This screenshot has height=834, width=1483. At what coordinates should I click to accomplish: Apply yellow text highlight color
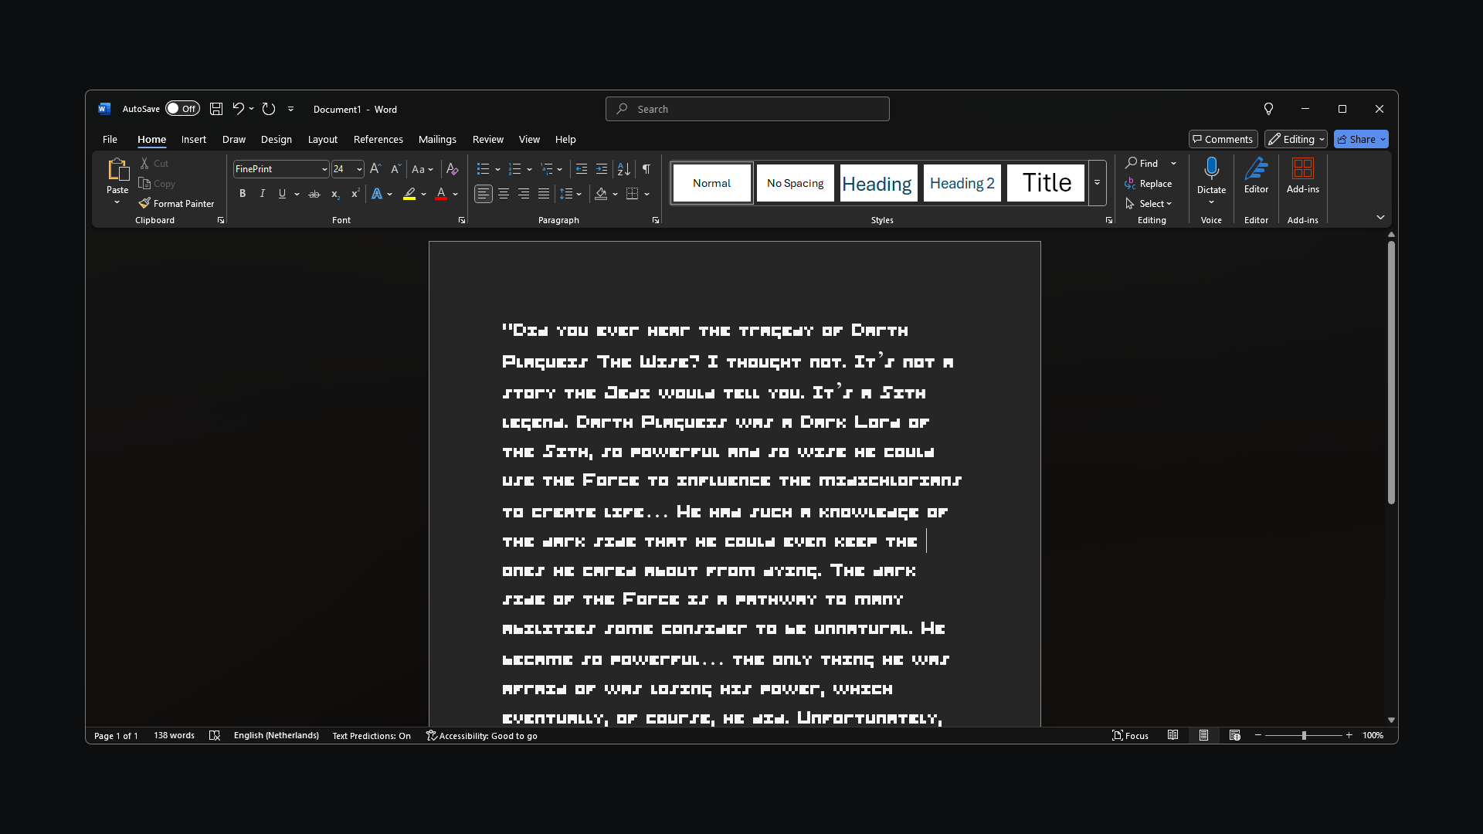(409, 194)
